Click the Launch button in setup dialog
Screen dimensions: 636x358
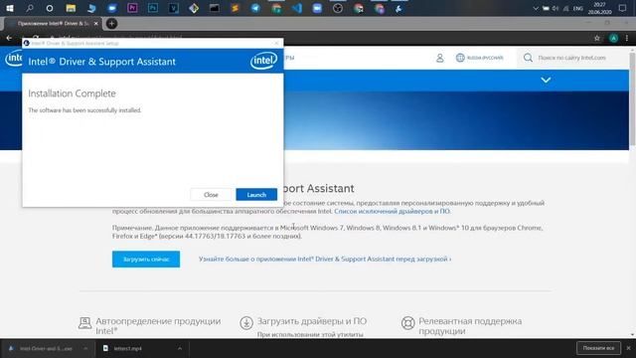(x=256, y=195)
